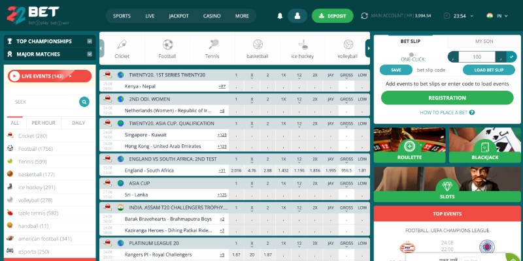This screenshot has height=261, width=523.
Task: Expand Top Championships section
Action: pos(50,41)
